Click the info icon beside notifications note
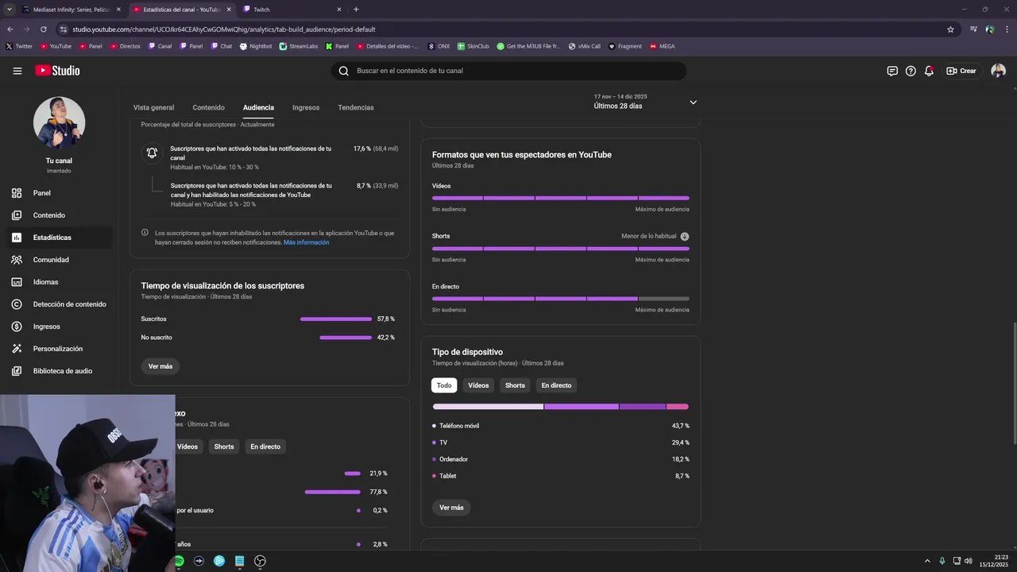The height and width of the screenshot is (572, 1017). tap(145, 233)
